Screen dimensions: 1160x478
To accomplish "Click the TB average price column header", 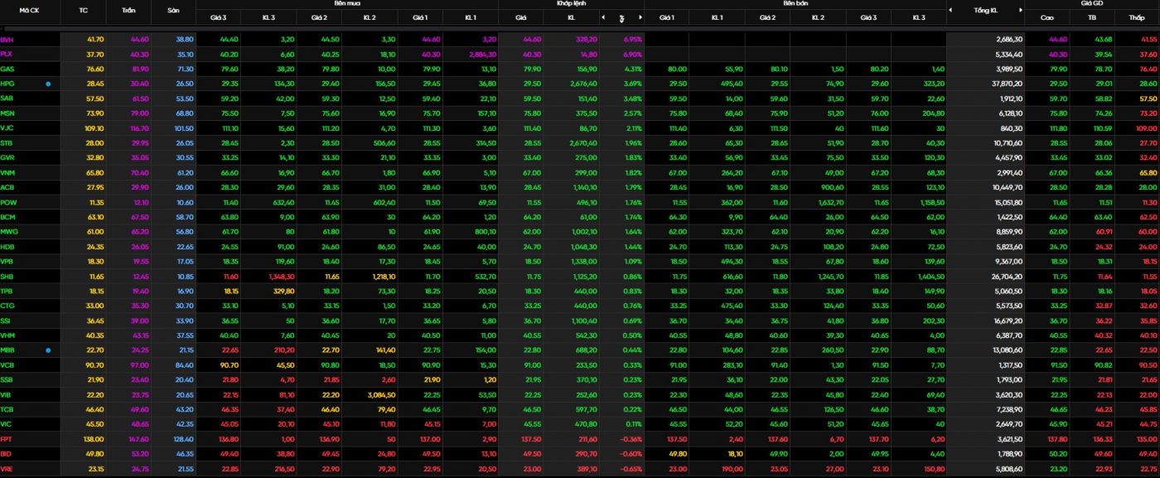I will tap(1092, 17).
